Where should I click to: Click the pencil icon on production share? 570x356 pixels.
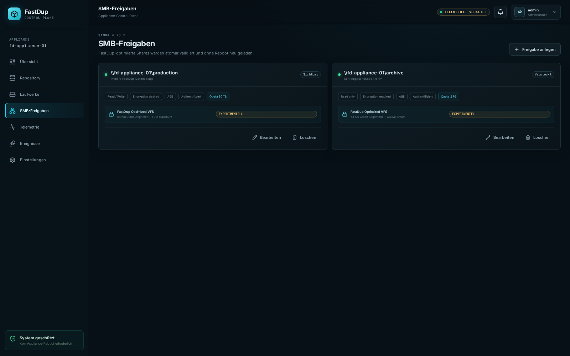pos(255,137)
